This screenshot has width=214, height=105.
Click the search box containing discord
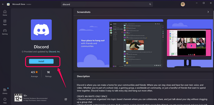point(107,4)
